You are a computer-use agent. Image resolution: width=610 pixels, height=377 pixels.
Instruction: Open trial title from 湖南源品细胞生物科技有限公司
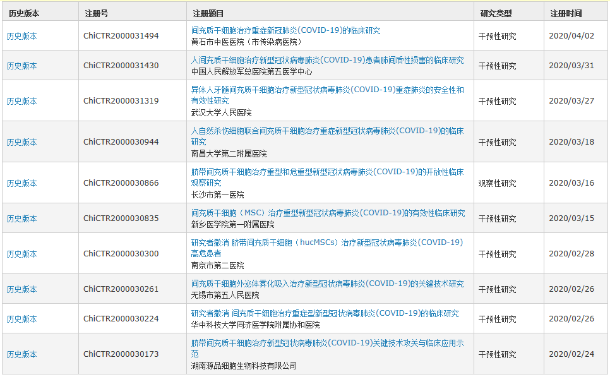327,348
